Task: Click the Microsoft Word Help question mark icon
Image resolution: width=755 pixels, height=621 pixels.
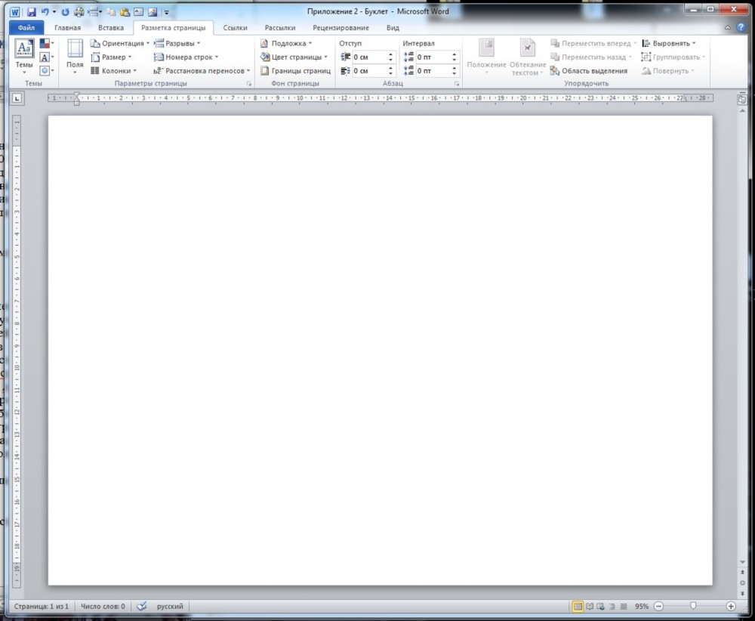Action: click(741, 27)
